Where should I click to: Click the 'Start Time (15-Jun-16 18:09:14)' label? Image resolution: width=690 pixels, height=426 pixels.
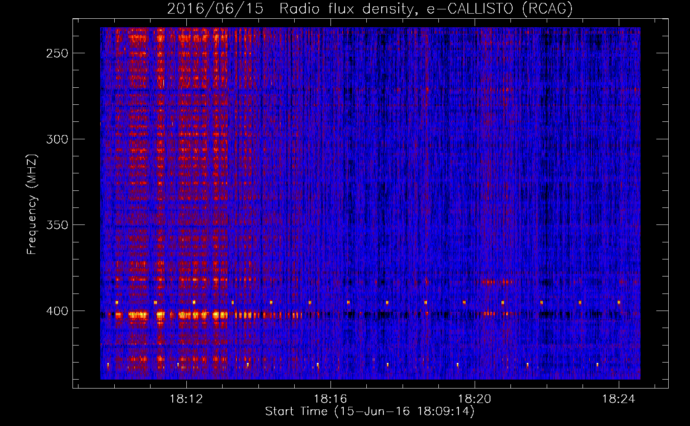[x=370, y=412]
